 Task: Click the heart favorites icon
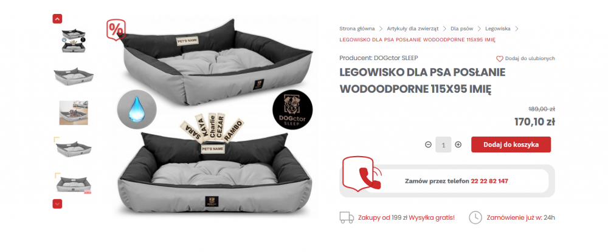(x=499, y=59)
